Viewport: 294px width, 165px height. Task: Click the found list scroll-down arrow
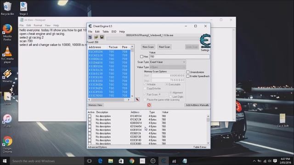click(x=132, y=96)
